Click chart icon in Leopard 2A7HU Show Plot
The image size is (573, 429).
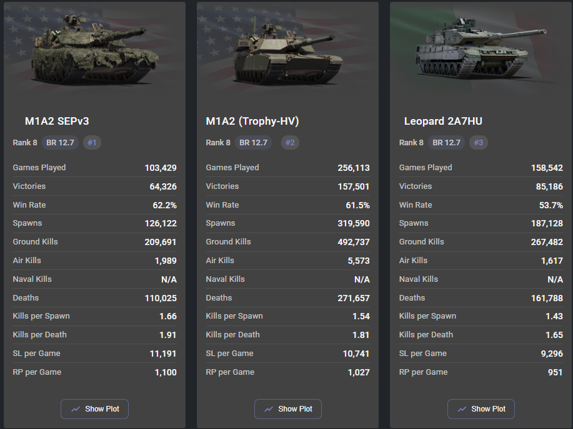coord(462,409)
